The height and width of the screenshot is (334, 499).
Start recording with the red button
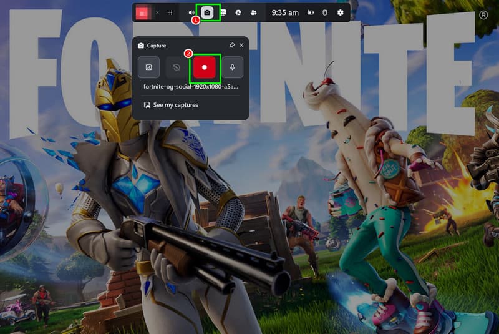(x=205, y=67)
